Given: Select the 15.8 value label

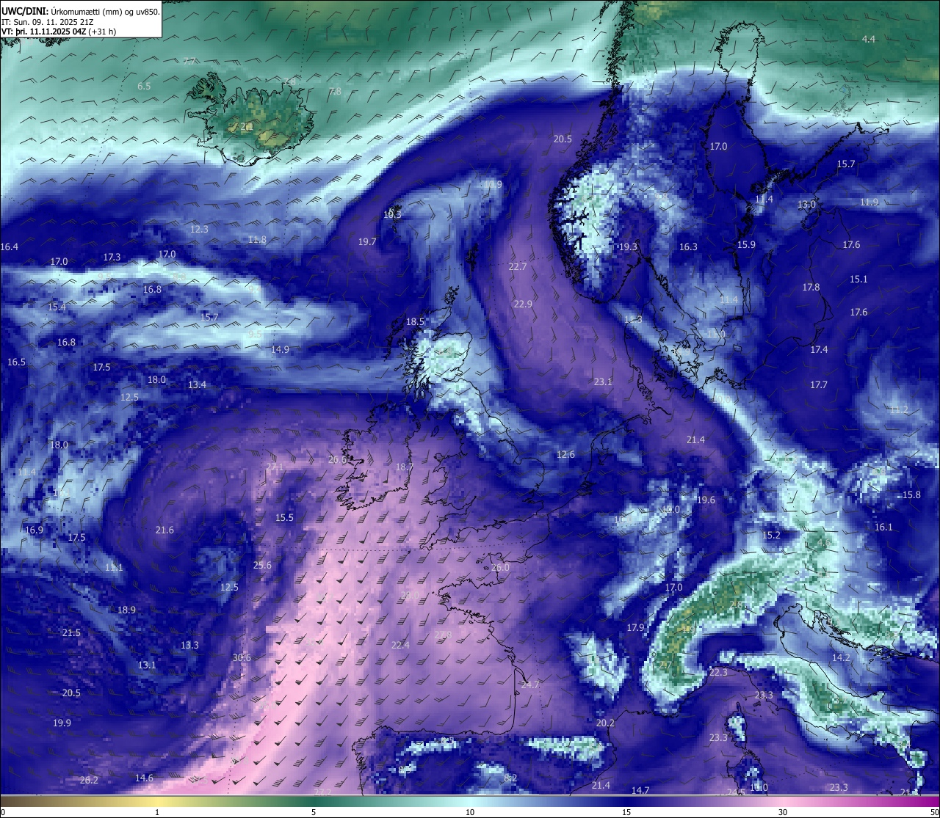Looking at the screenshot, I should [911, 495].
